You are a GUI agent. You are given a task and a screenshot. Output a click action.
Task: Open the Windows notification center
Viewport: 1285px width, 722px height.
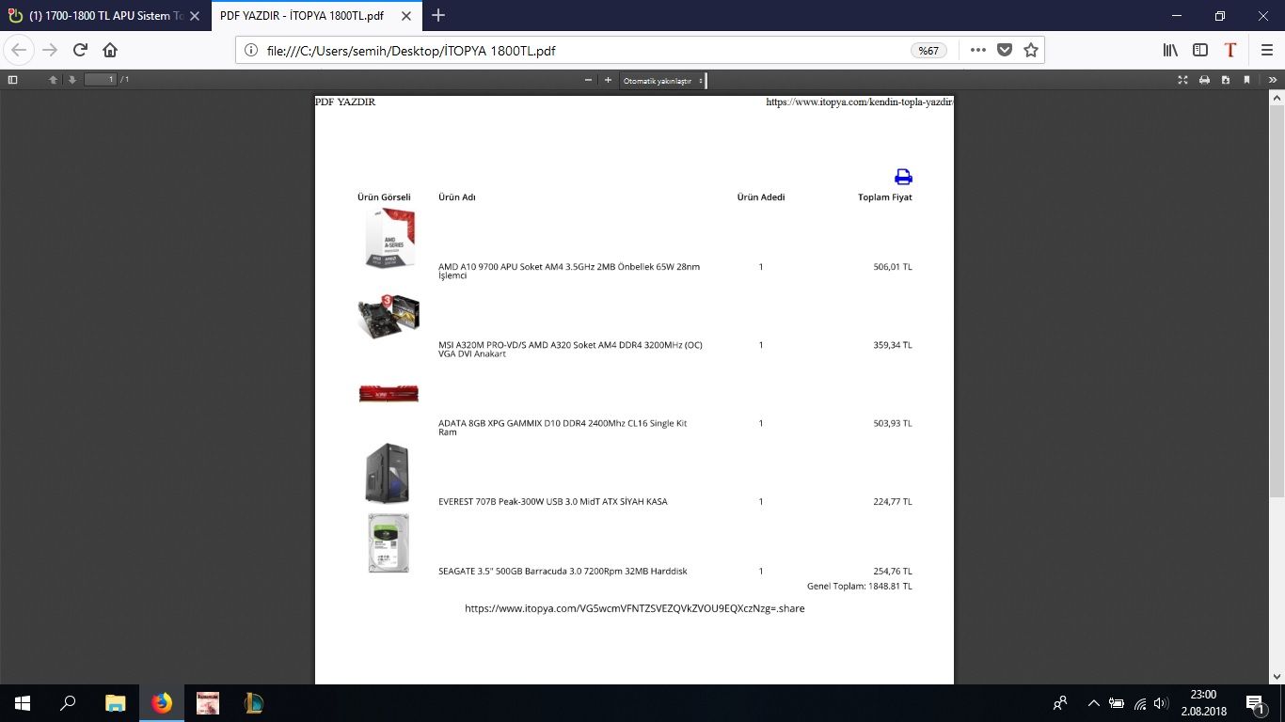pyautogui.click(x=1255, y=703)
